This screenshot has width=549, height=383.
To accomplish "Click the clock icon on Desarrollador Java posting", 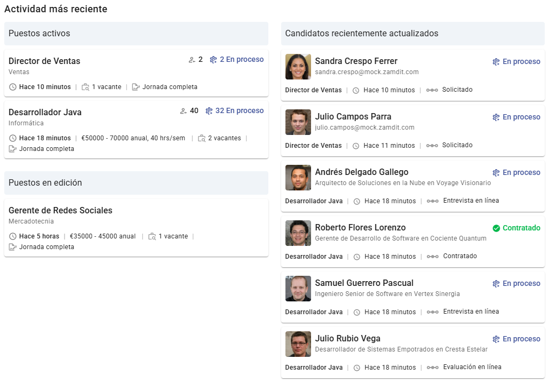I will point(12,138).
